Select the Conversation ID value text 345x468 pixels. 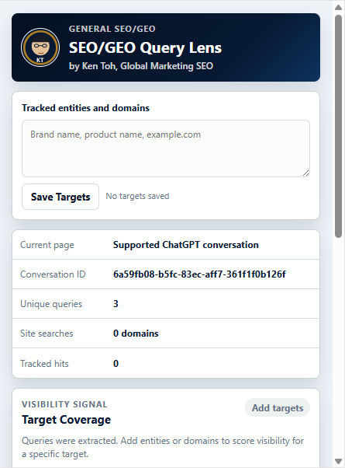199,274
